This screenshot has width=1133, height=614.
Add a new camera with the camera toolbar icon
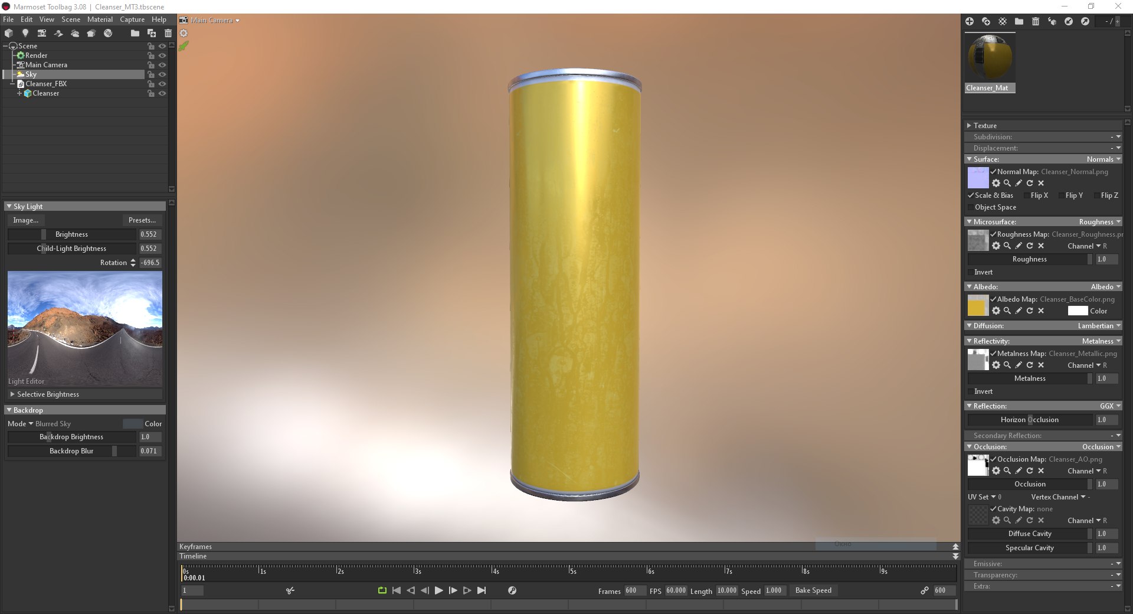point(42,33)
